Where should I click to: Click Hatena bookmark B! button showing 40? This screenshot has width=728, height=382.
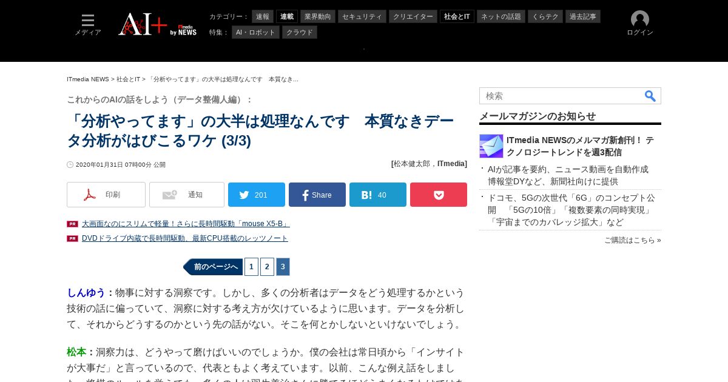point(378,195)
